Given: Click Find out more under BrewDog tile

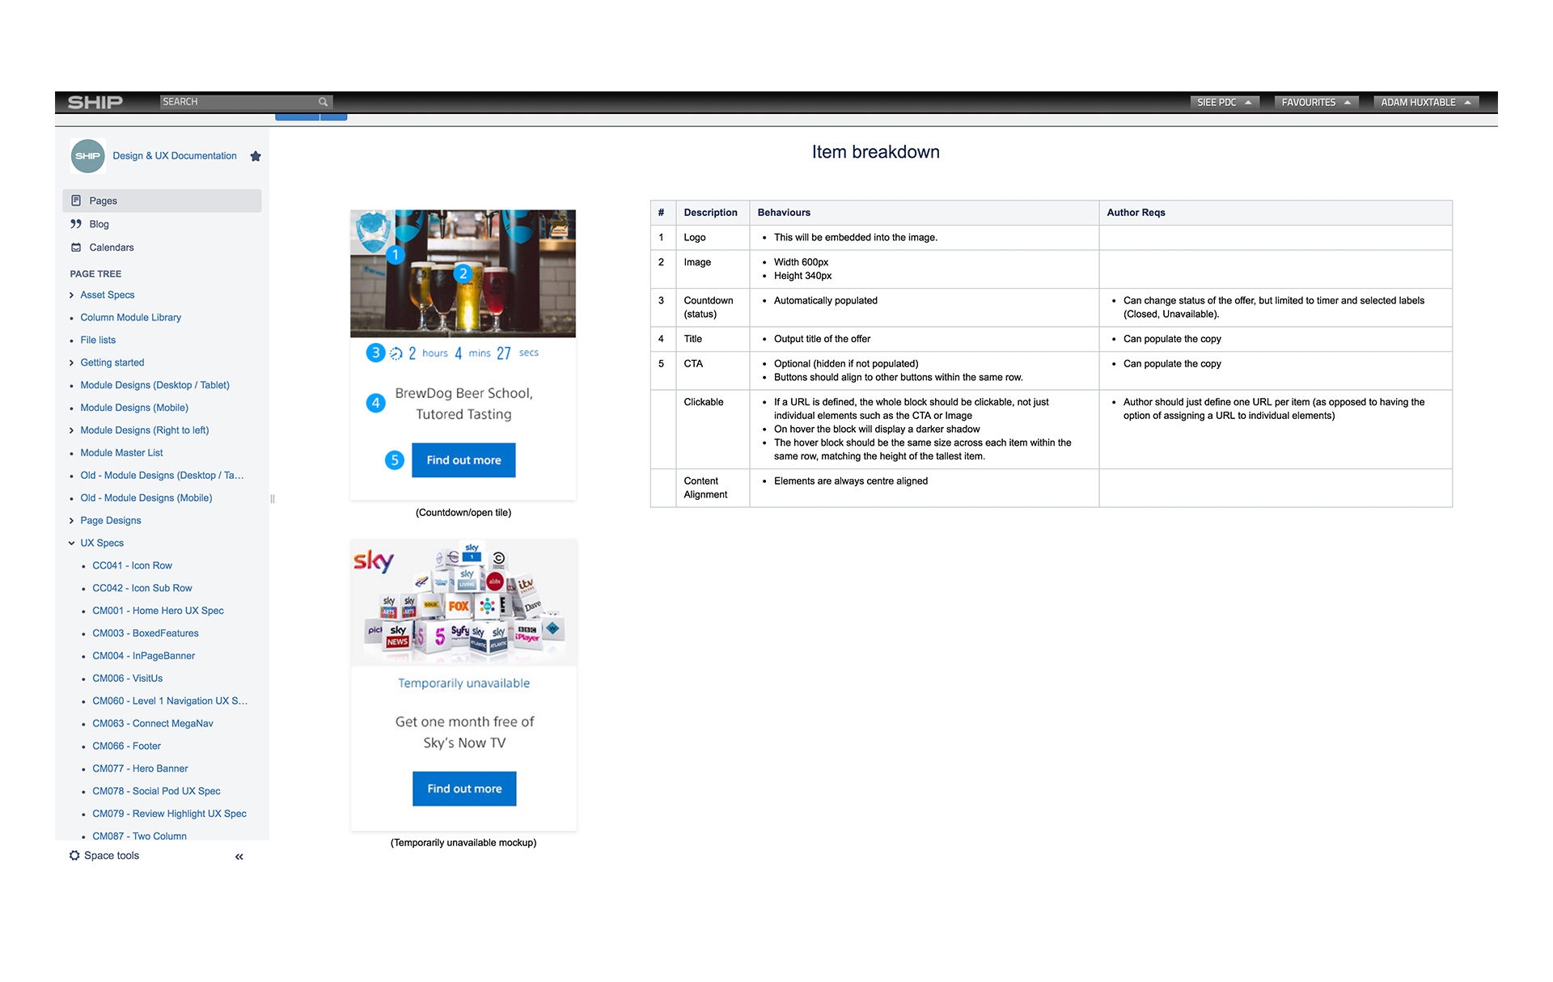Looking at the screenshot, I should coord(463,460).
